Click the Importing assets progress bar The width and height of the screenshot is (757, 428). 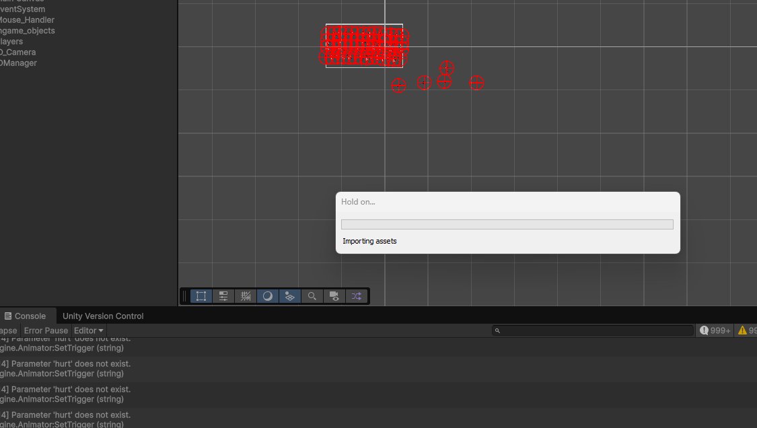pos(507,223)
